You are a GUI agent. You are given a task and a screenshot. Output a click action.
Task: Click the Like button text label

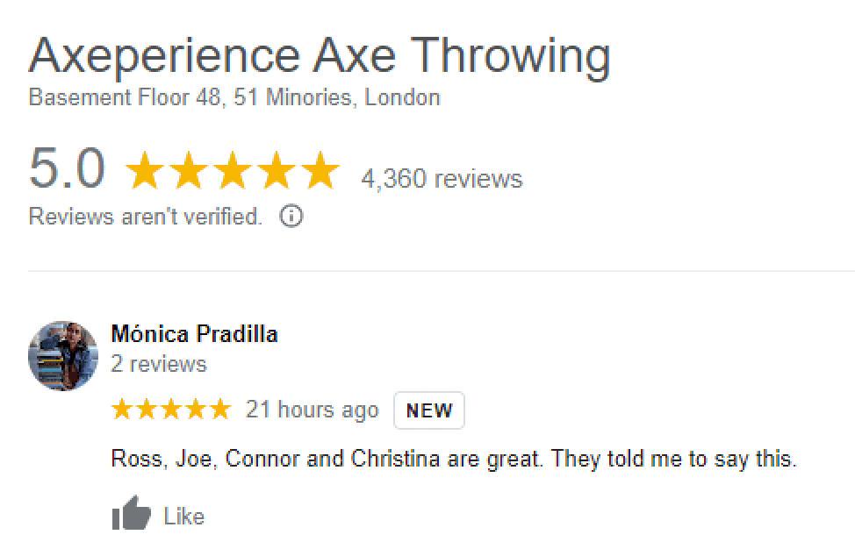[x=183, y=517]
